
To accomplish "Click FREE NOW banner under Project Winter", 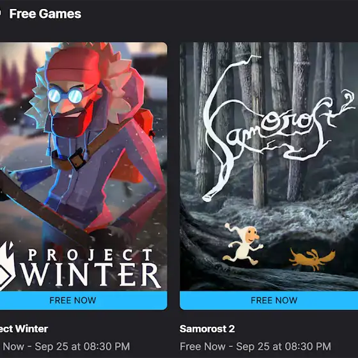I will point(84,300).
